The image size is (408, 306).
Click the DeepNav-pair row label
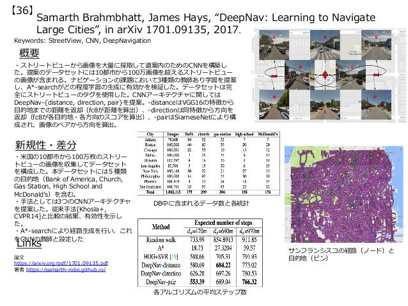(161, 282)
